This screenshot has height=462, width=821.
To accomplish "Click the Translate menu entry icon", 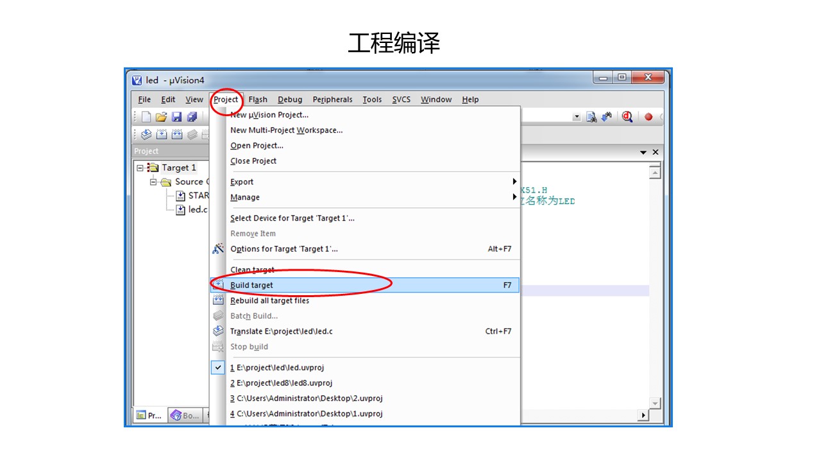I will (219, 331).
